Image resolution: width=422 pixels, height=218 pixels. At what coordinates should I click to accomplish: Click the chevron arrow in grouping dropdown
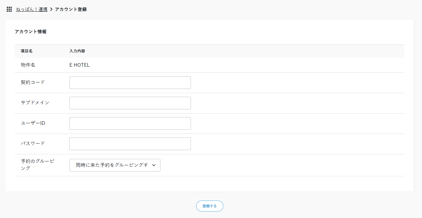pyautogui.click(x=154, y=165)
